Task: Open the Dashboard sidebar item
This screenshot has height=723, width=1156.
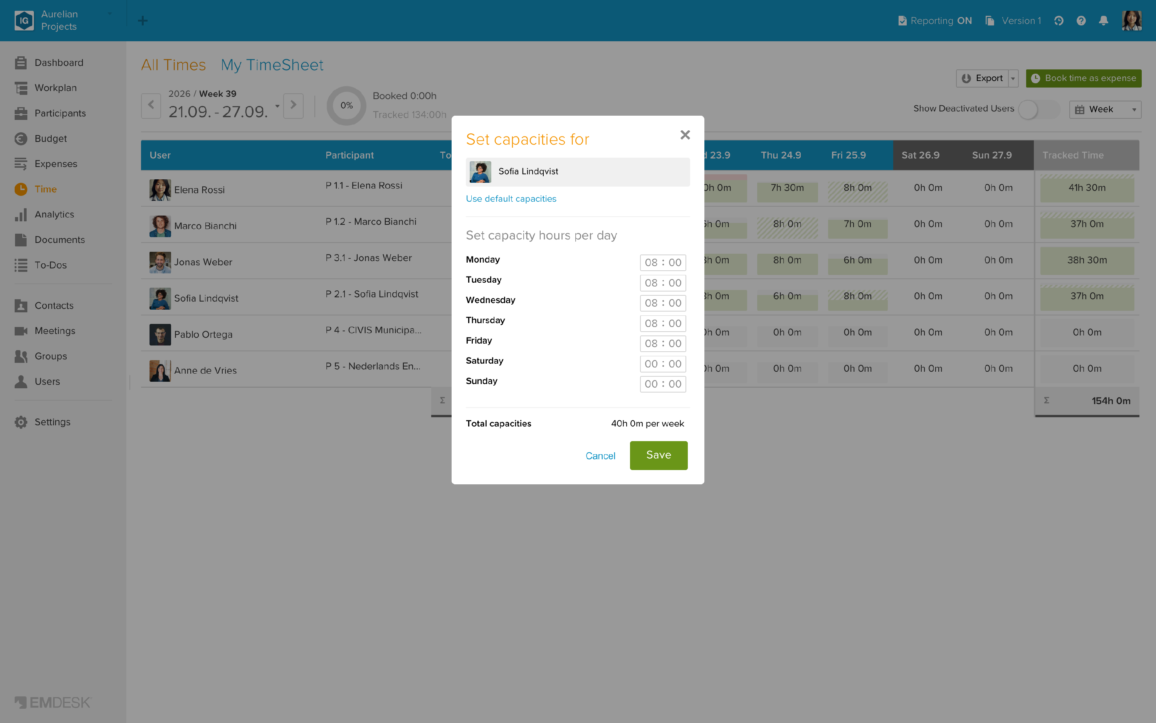Action: tap(49, 62)
